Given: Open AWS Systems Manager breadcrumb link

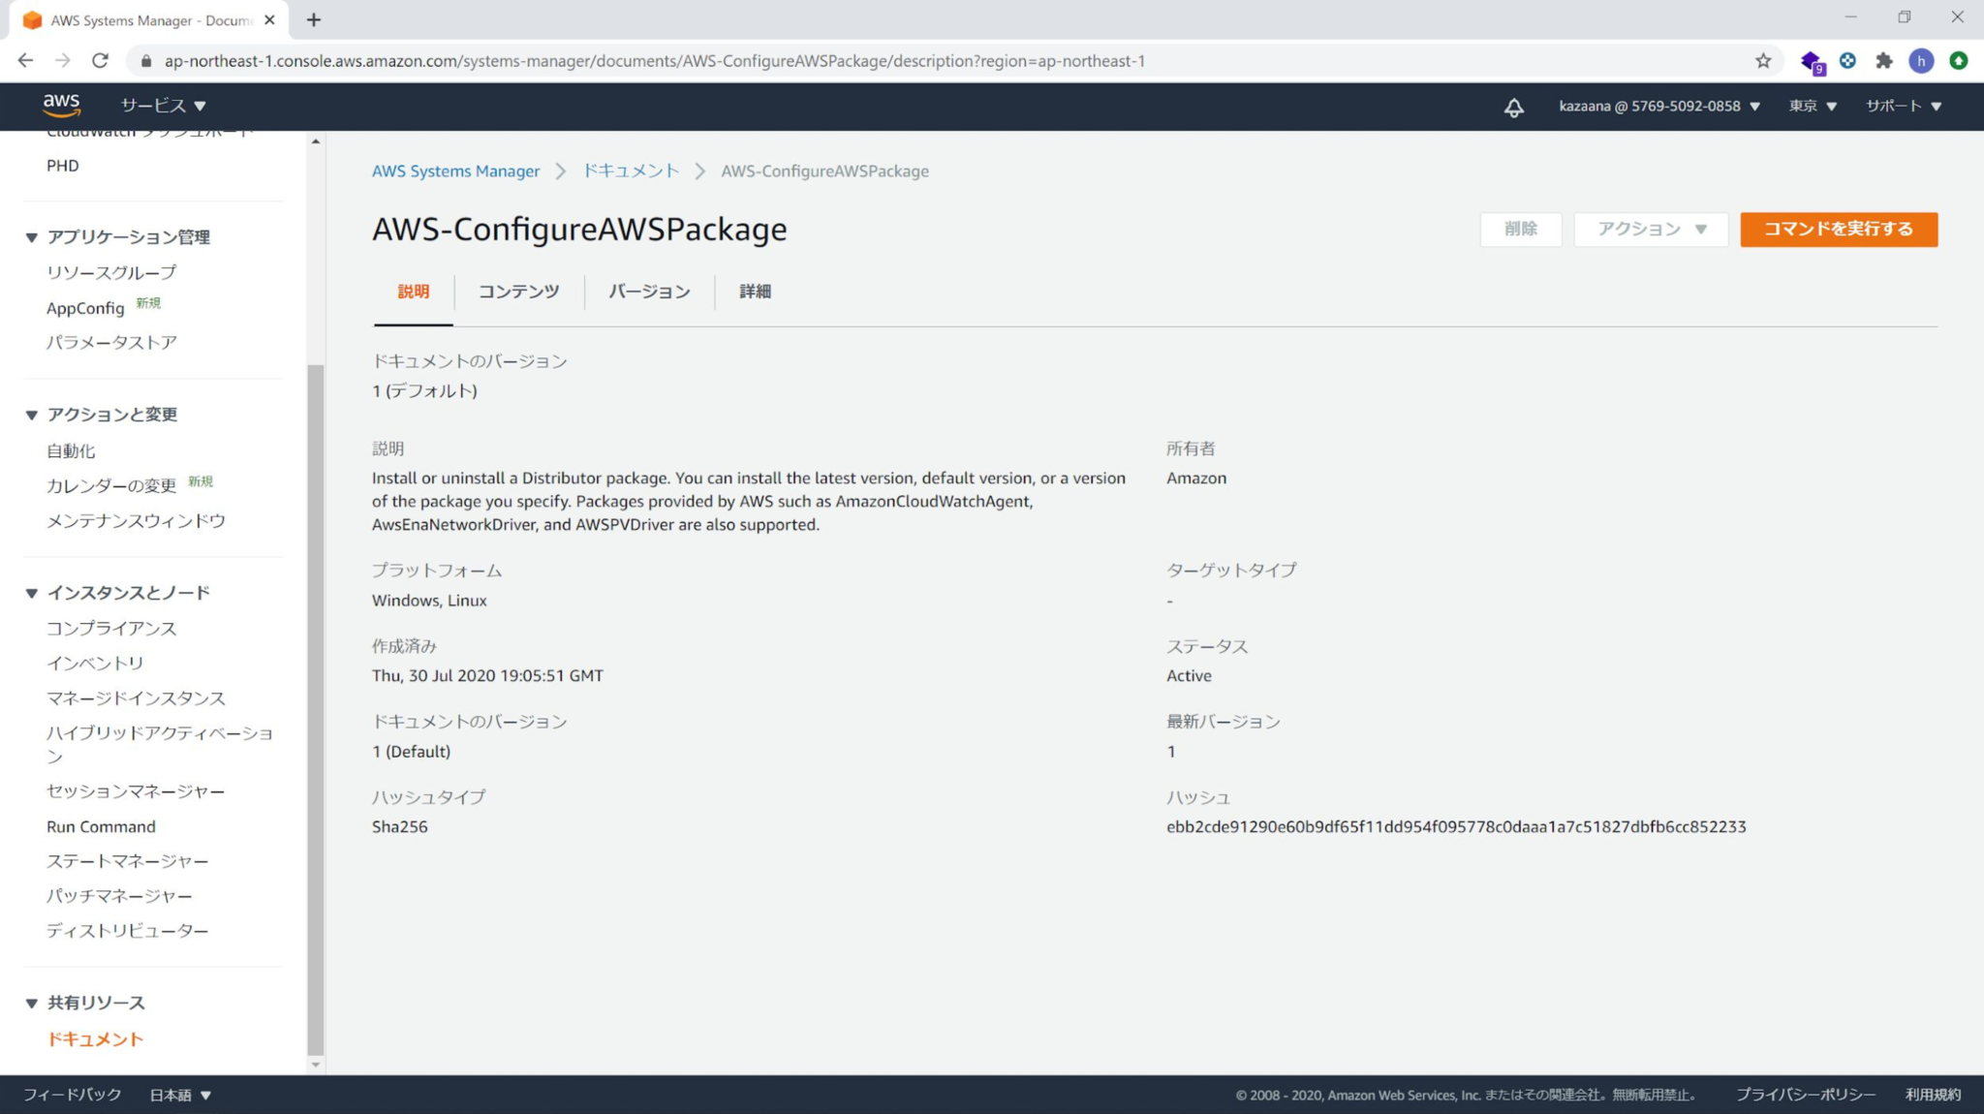Looking at the screenshot, I should 455,170.
